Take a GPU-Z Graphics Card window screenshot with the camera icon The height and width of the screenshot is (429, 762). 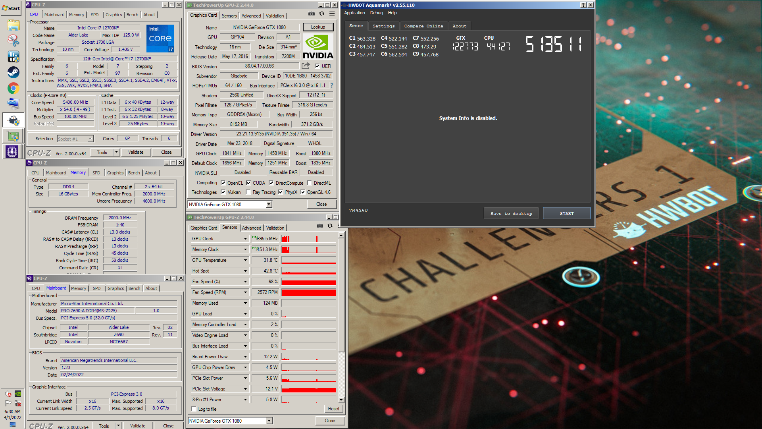click(x=312, y=14)
